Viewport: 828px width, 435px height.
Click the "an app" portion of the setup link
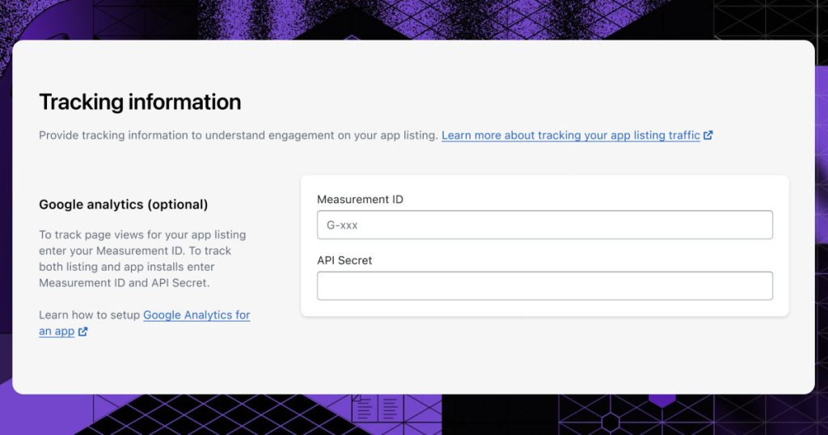click(x=57, y=332)
